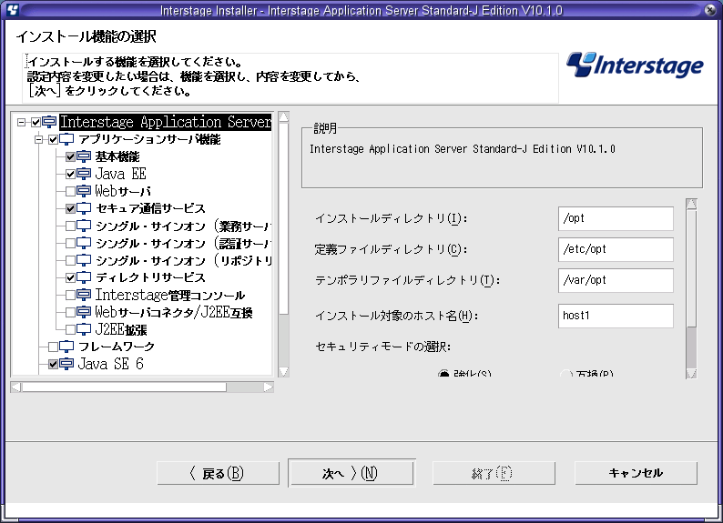Click the settings panel vertical scrollbar thumb
The image size is (723, 523).
pyautogui.click(x=691, y=269)
